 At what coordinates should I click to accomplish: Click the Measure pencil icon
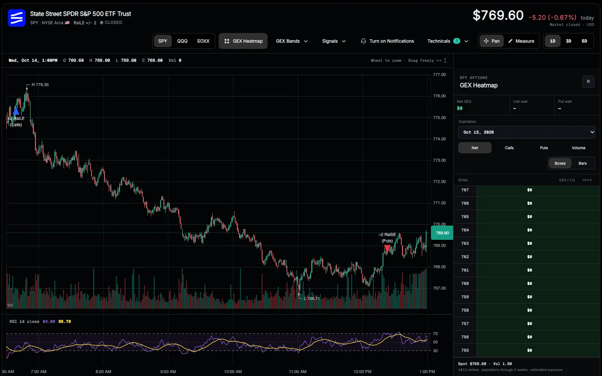510,41
